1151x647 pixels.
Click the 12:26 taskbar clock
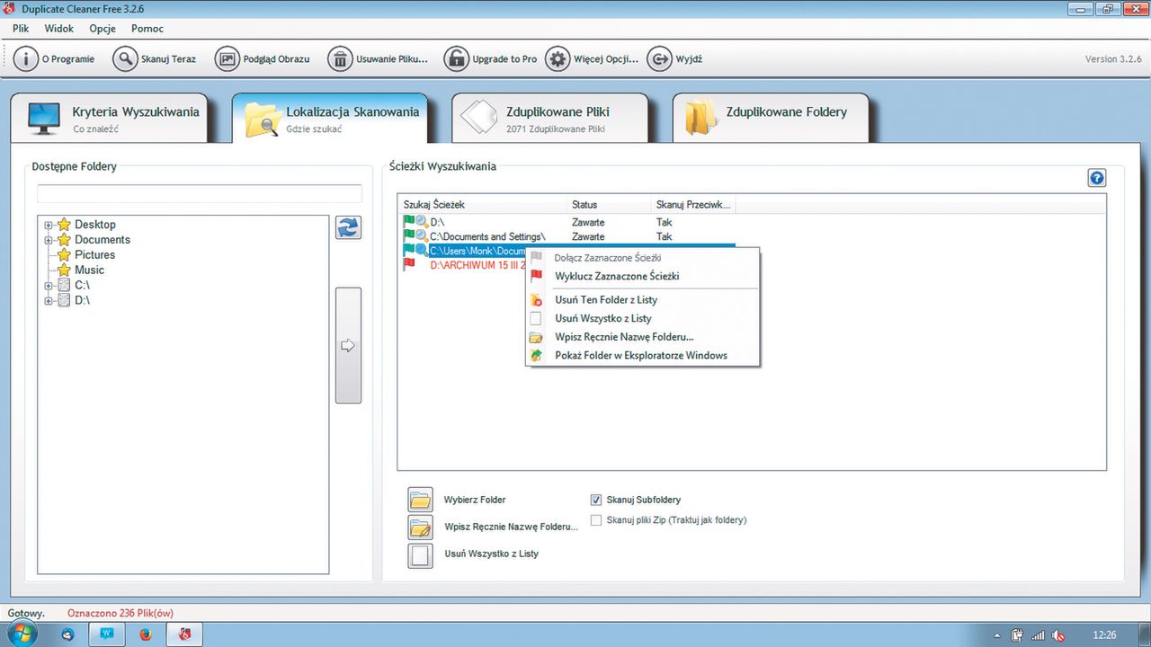coord(1104,635)
